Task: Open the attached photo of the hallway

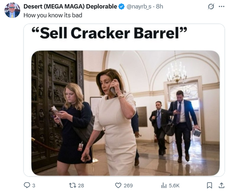Action: click(126, 113)
